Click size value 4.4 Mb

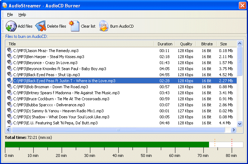225,123
